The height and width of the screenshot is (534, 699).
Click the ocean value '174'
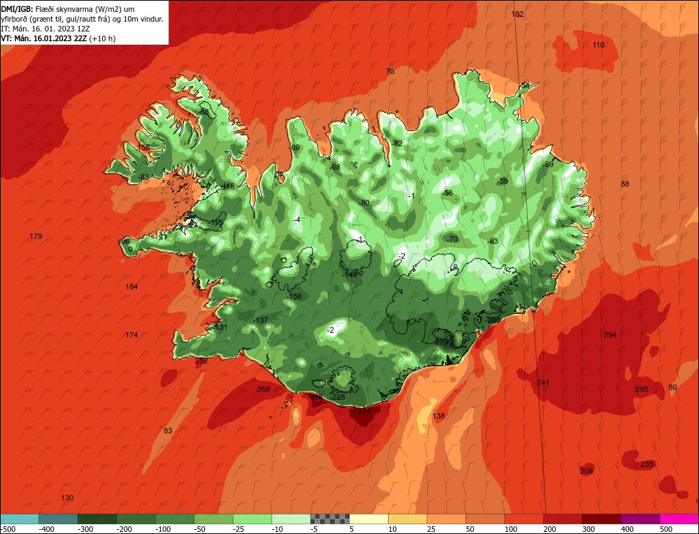[131, 335]
